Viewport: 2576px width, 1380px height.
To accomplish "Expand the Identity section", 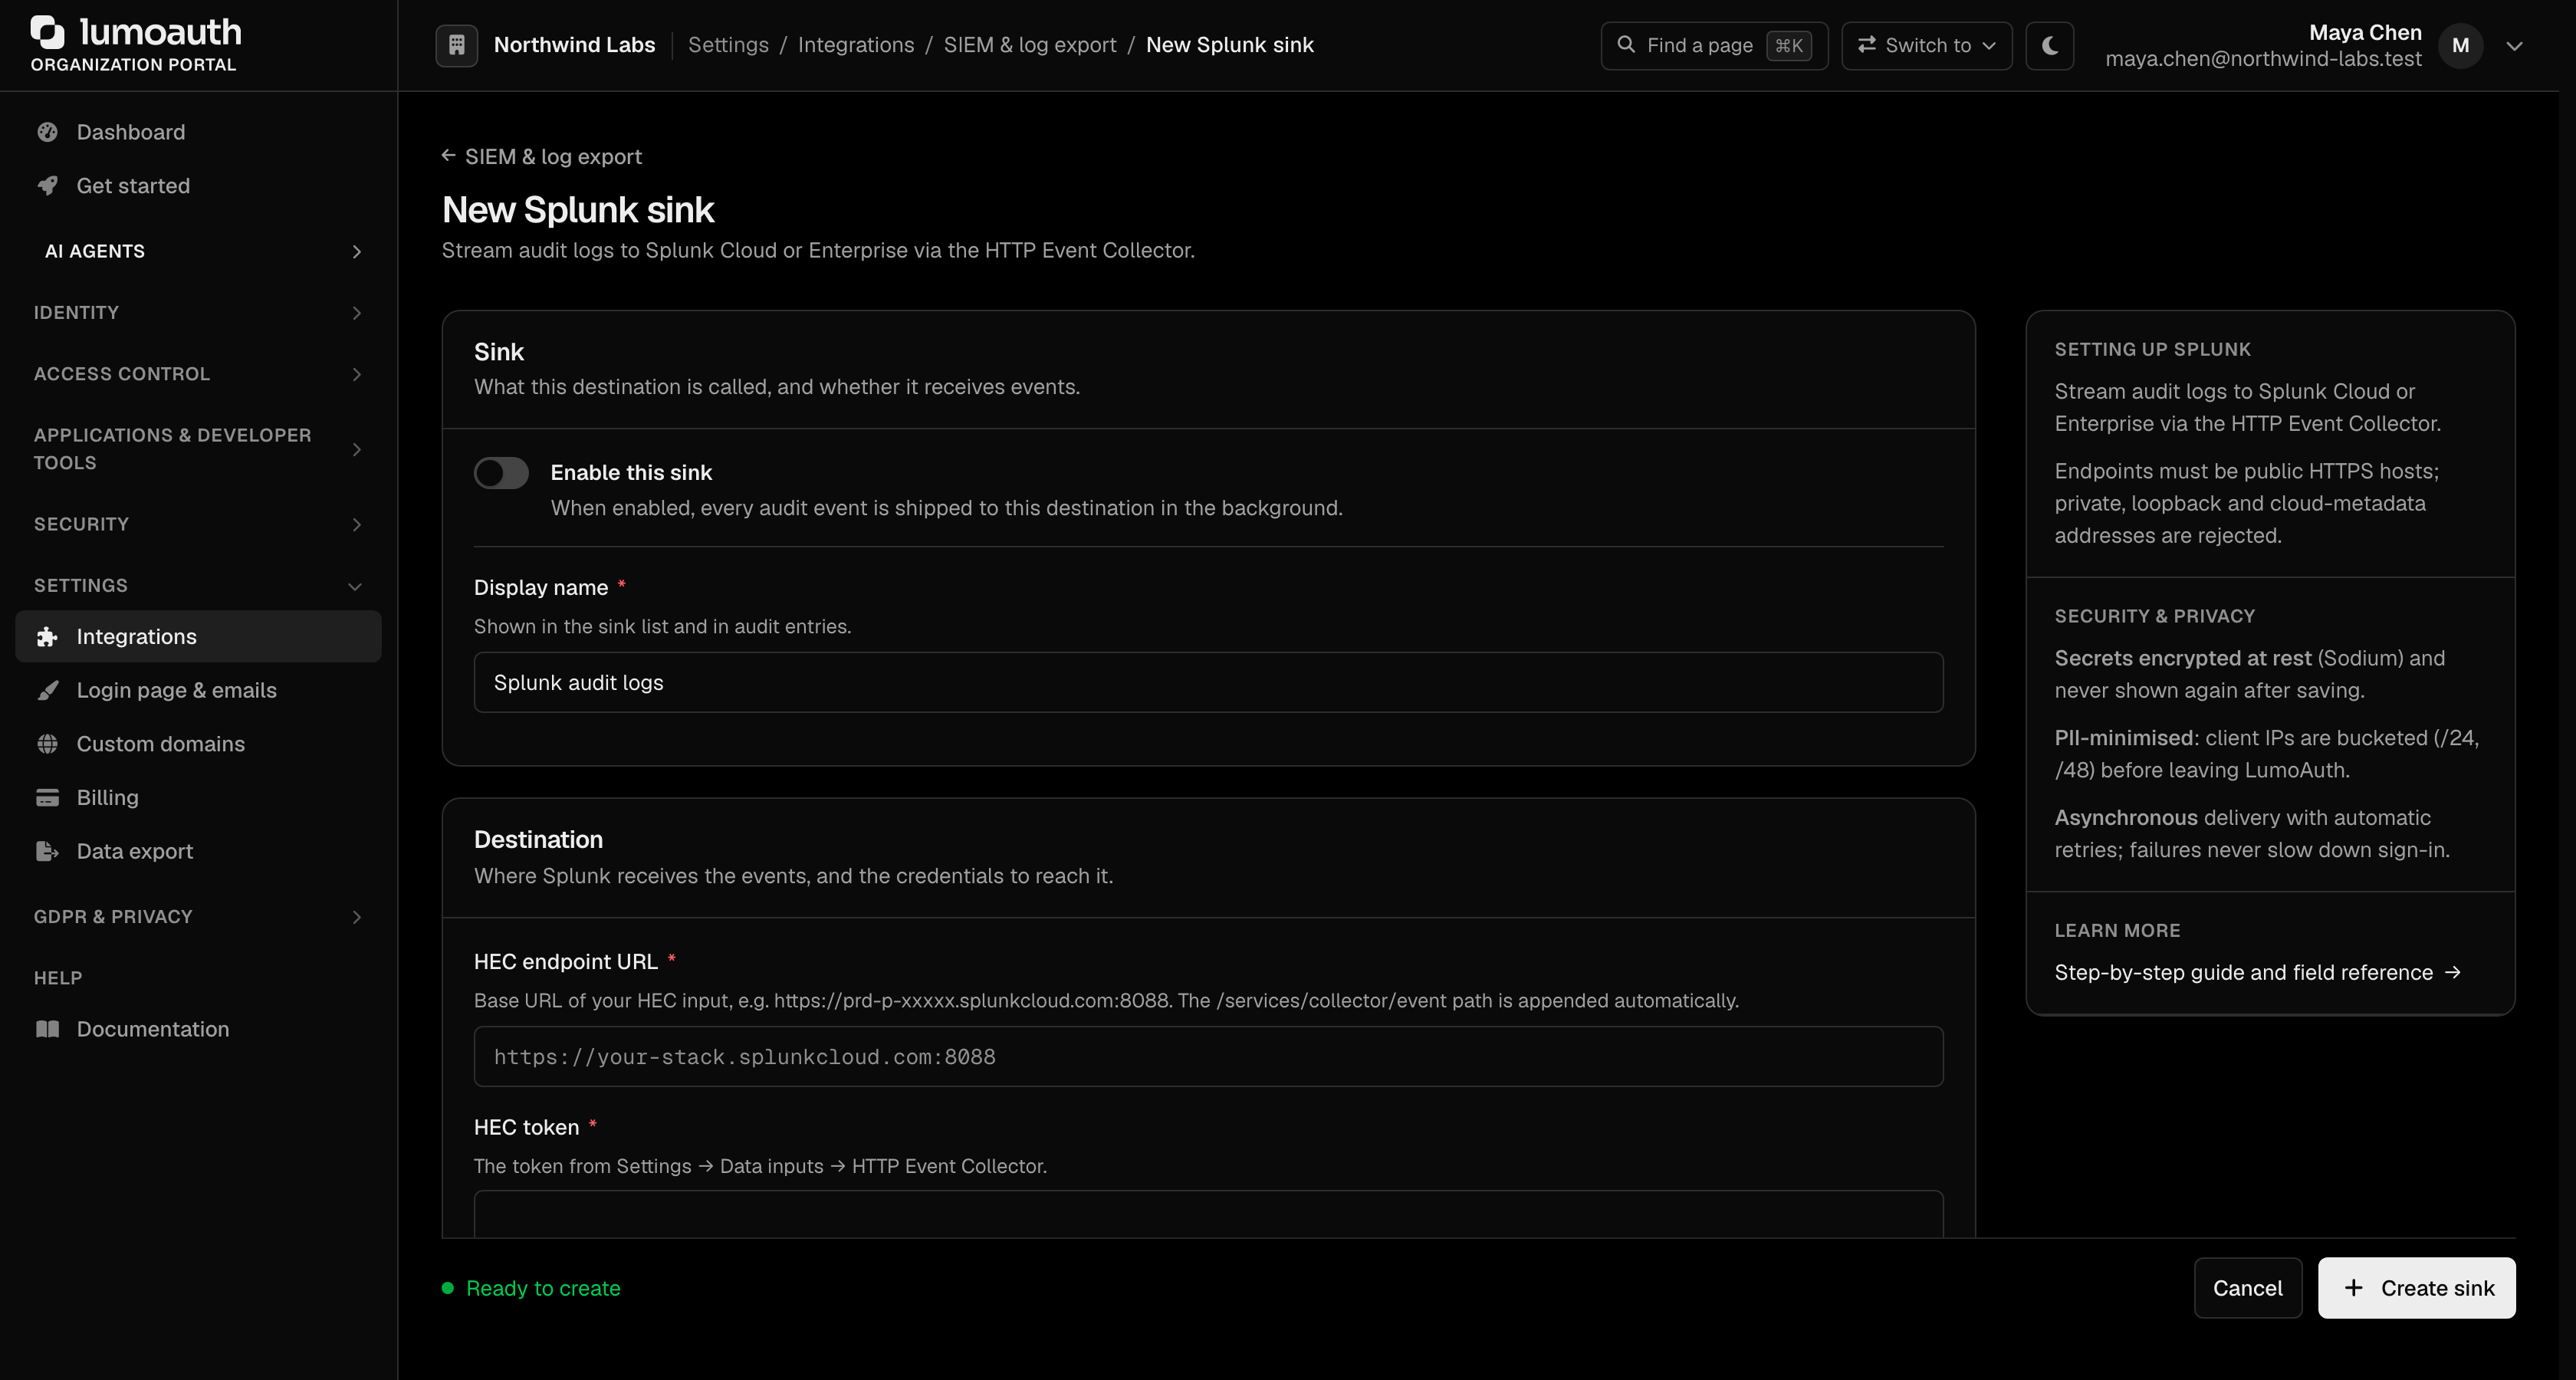I will [x=198, y=313].
